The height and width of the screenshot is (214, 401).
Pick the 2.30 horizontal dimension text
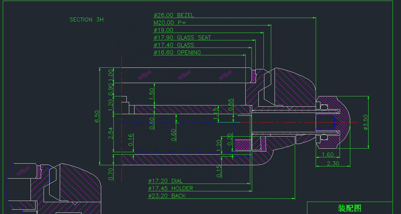pyautogui.click(x=333, y=163)
